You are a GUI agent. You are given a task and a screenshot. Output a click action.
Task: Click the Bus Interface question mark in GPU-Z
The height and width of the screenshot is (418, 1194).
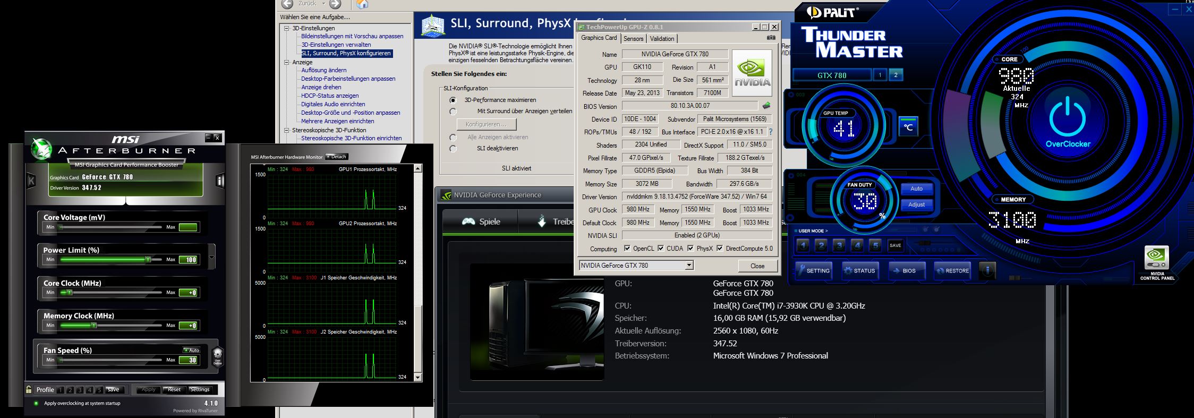[x=771, y=132]
